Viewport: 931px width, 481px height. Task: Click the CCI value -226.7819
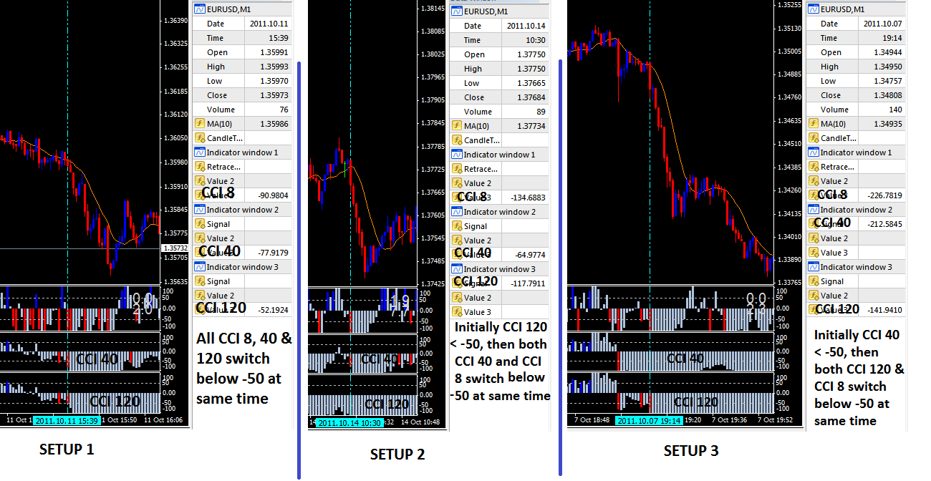tap(883, 195)
